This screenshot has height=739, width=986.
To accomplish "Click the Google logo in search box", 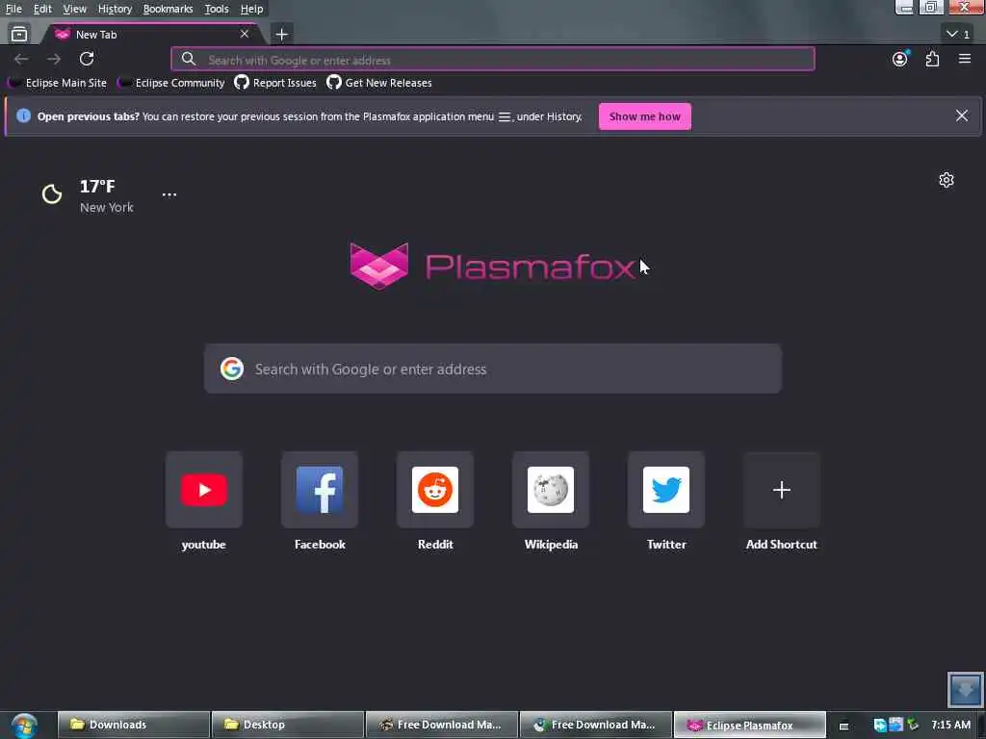I will (232, 369).
